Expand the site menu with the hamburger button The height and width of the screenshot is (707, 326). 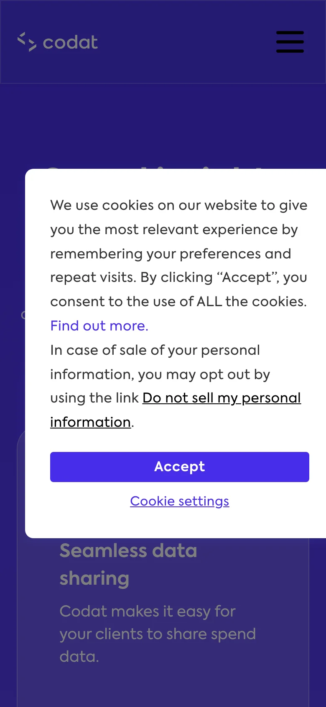290,42
